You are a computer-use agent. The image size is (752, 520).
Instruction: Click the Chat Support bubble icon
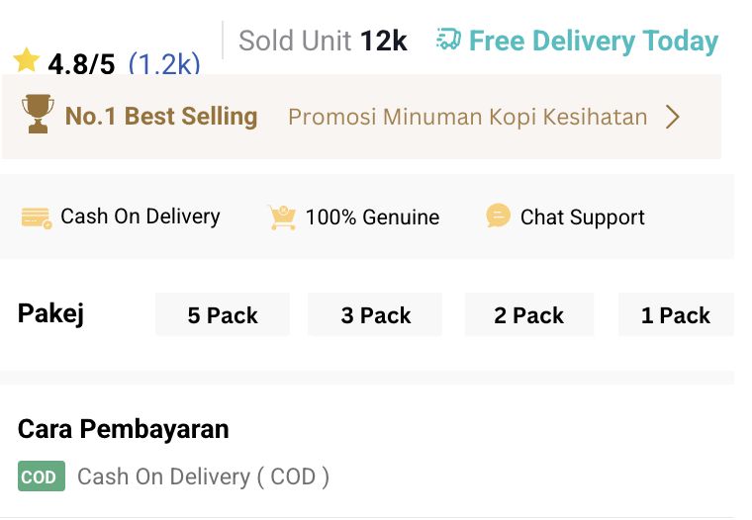(499, 217)
